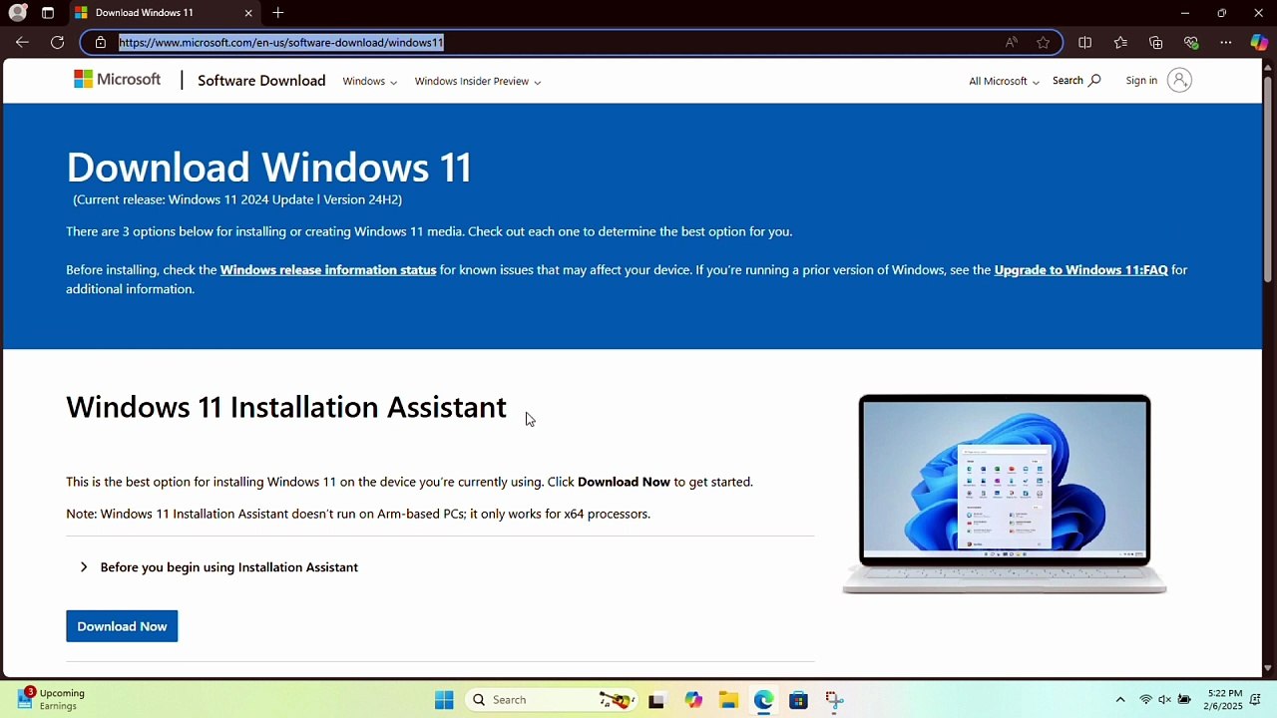Click the page vertical scrollbar thumb

click(1268, 178)
